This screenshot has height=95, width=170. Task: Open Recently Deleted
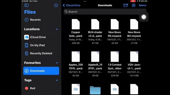pos(41,53)
